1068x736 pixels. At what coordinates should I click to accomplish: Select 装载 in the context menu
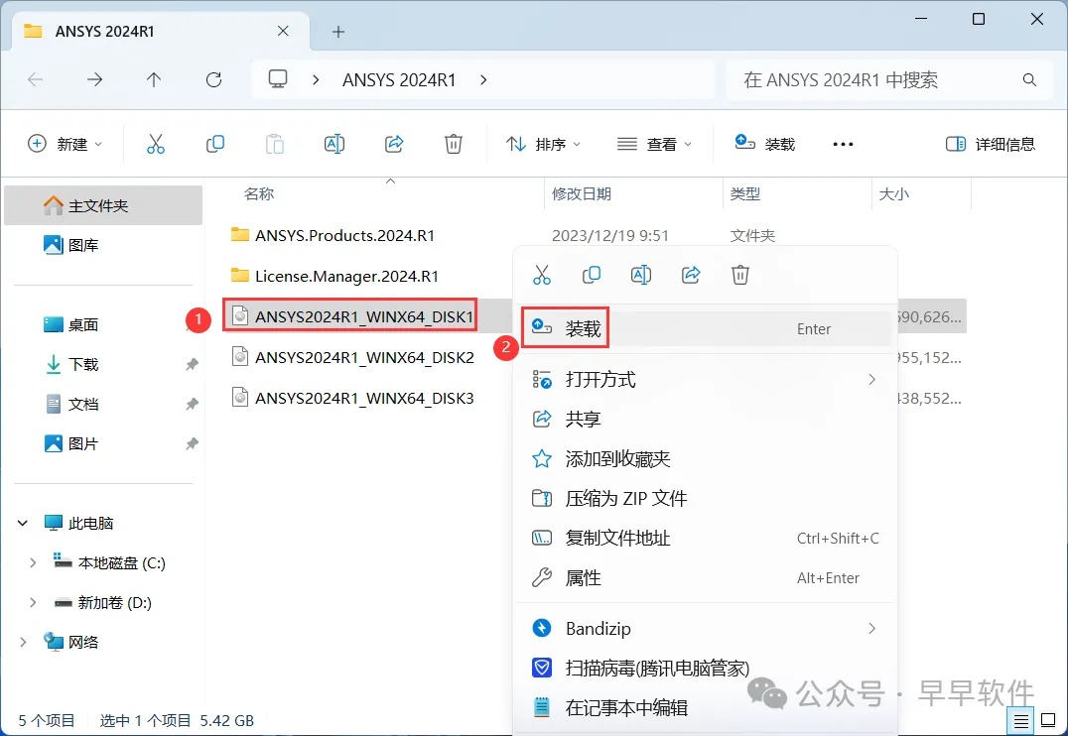[x=706, y=329]
